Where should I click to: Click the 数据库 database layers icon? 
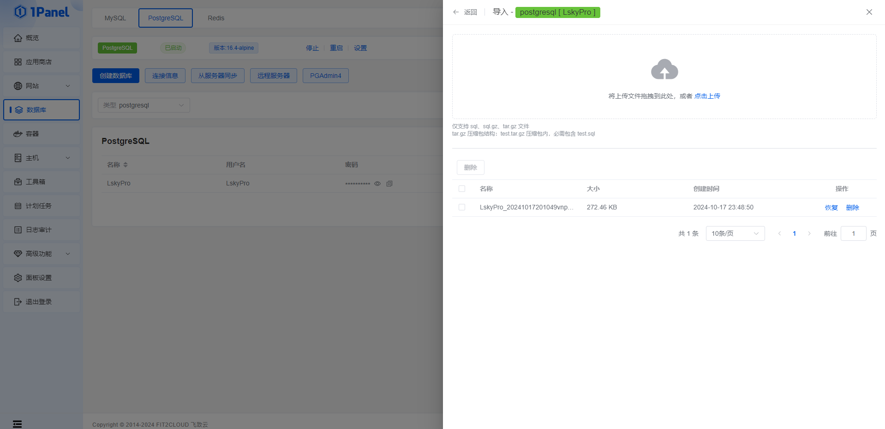click(x=19, y=110)
